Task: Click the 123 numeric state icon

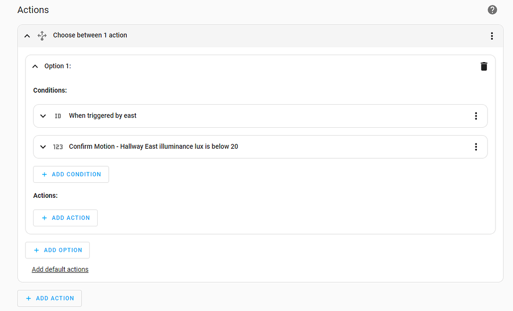Action: 58,147
